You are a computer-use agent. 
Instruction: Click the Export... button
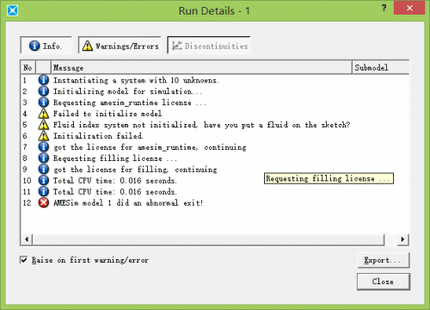pos(384,260)
